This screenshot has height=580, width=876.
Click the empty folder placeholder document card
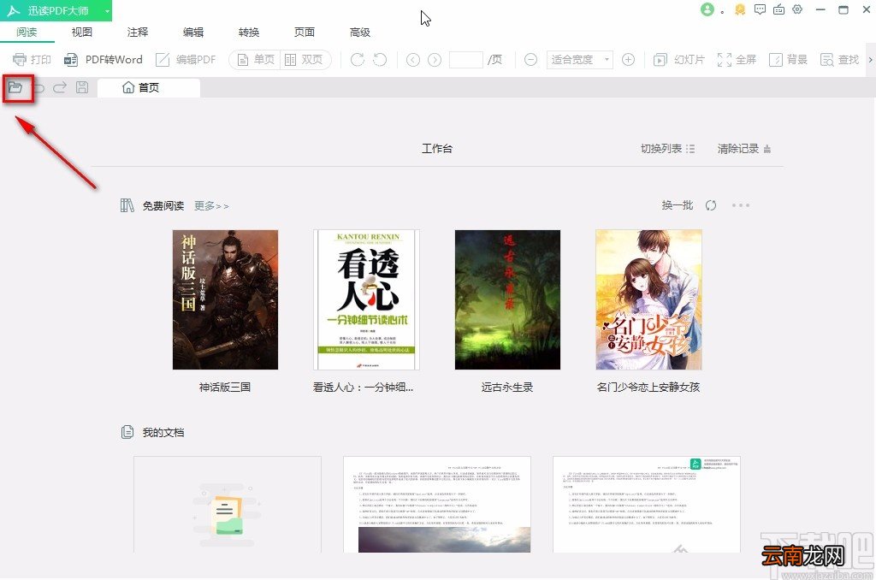[x=228, y=505]
